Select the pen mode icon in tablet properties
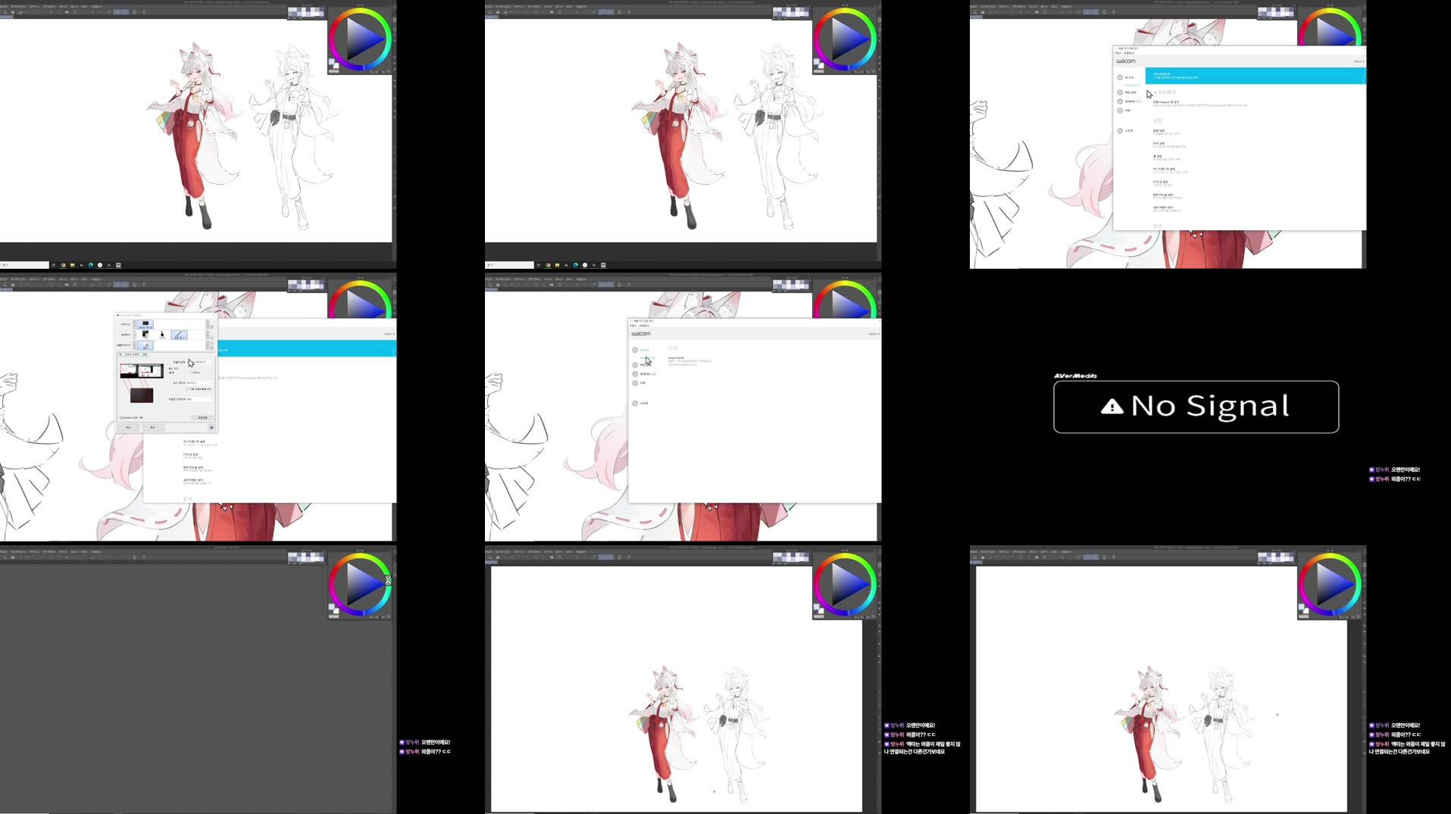This screenshot has height=814, width=1451. (x=181, y=335)
